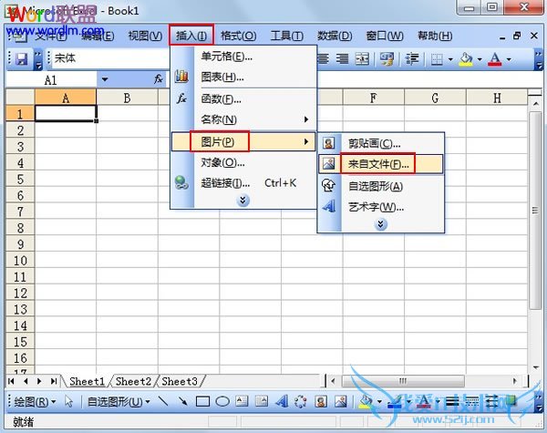Click the Fill Color bucket in drawing toolbar
The width and height of the screenshot is (547, 433).
[x=366, y=402]
